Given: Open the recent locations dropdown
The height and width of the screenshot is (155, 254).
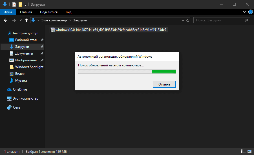Looking at the screenshot, I should [x=21, y=20].
